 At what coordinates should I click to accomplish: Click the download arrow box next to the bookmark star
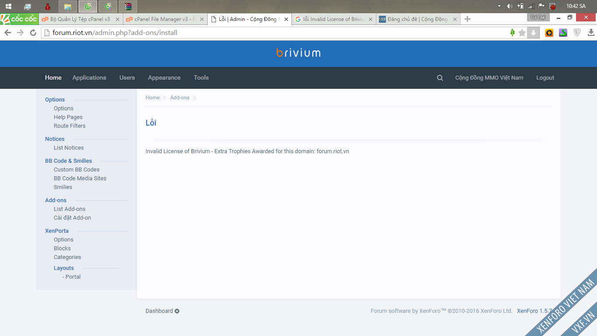(x=533, y=33)
